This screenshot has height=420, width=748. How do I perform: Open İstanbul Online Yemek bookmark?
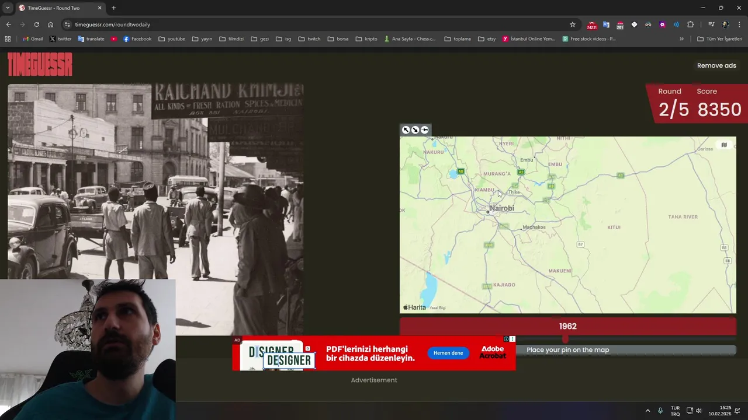tap(529, 39)
